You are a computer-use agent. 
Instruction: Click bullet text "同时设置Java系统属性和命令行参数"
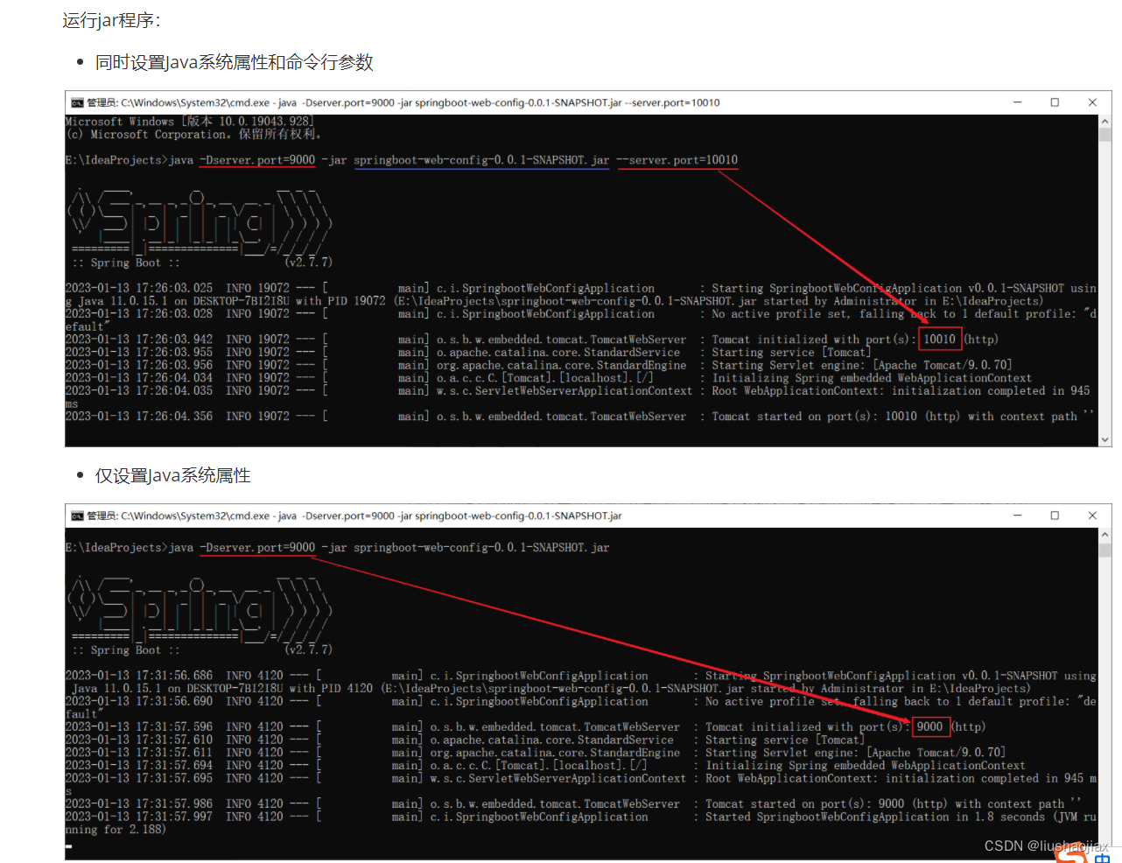click(235, 62)
